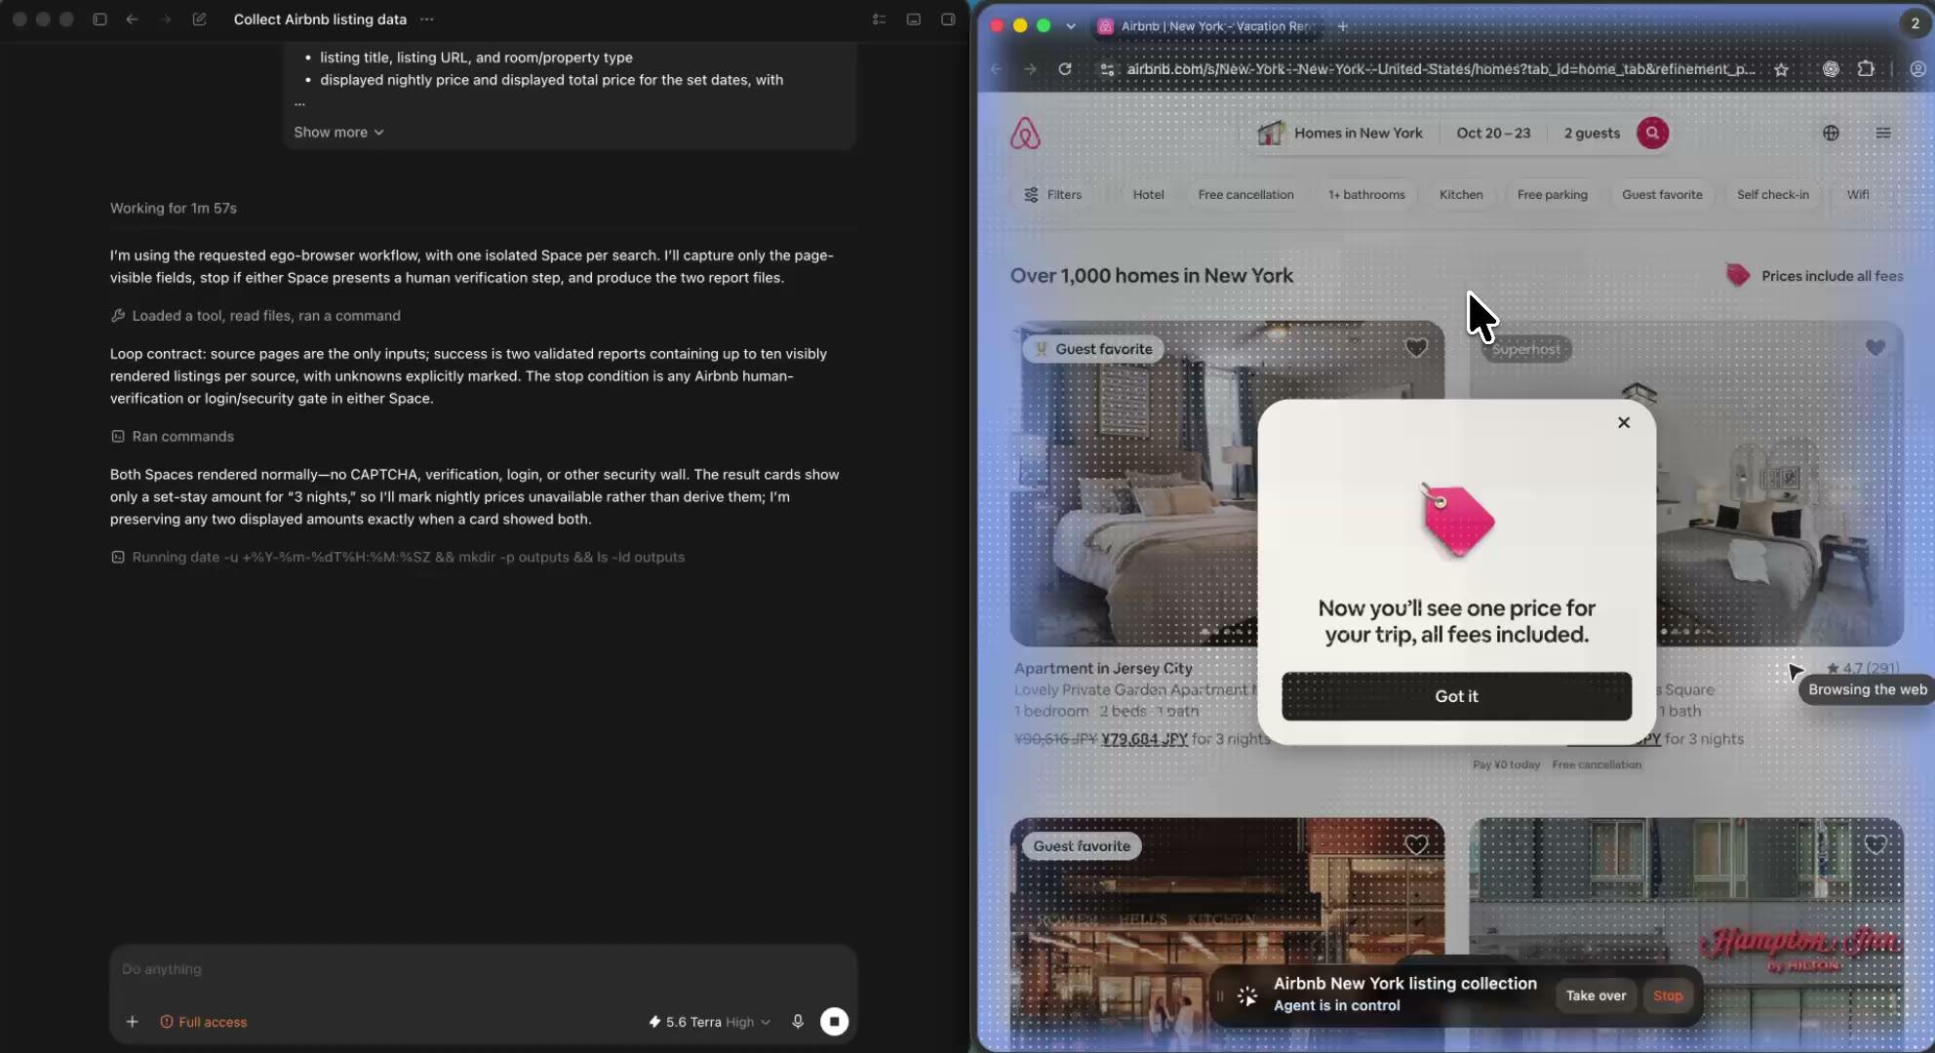
Task: Add an attachment with the plus icon
Action: point(132,1022)
